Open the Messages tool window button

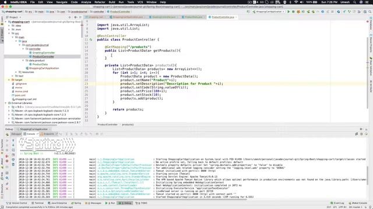93,203
